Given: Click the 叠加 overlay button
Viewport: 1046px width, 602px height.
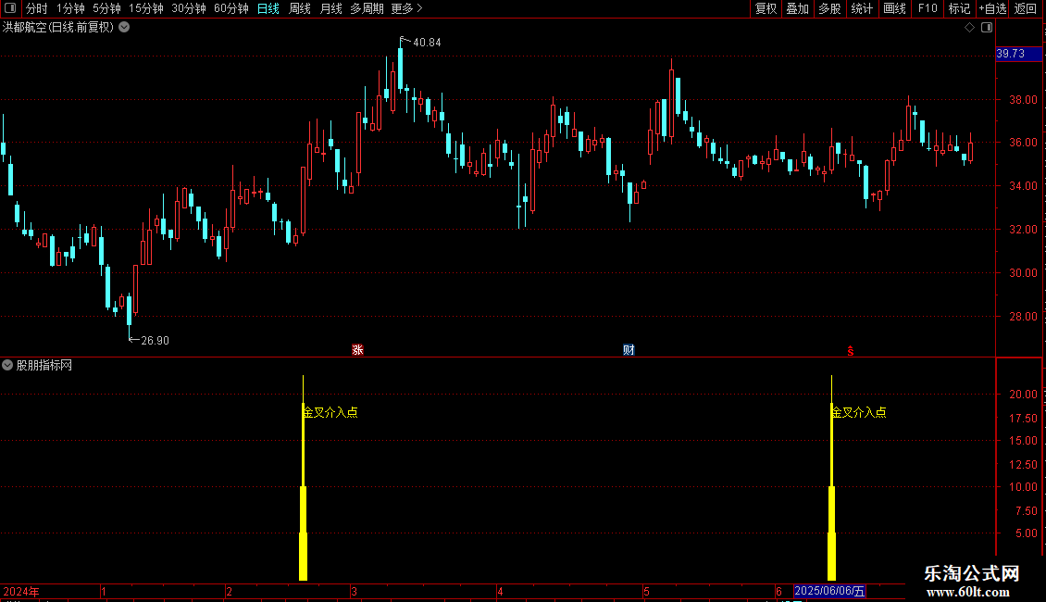Looking at the screenshot, I should coord(797,8).
